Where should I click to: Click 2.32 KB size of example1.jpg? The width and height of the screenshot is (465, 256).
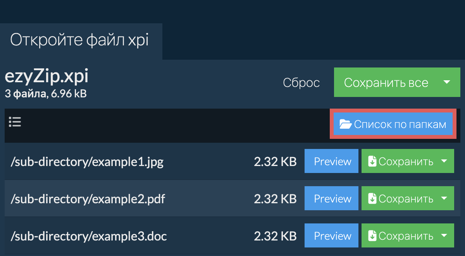click(275, 162)
